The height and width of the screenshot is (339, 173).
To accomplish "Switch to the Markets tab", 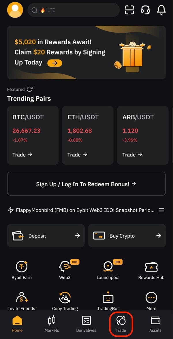I will pos(52,324).
